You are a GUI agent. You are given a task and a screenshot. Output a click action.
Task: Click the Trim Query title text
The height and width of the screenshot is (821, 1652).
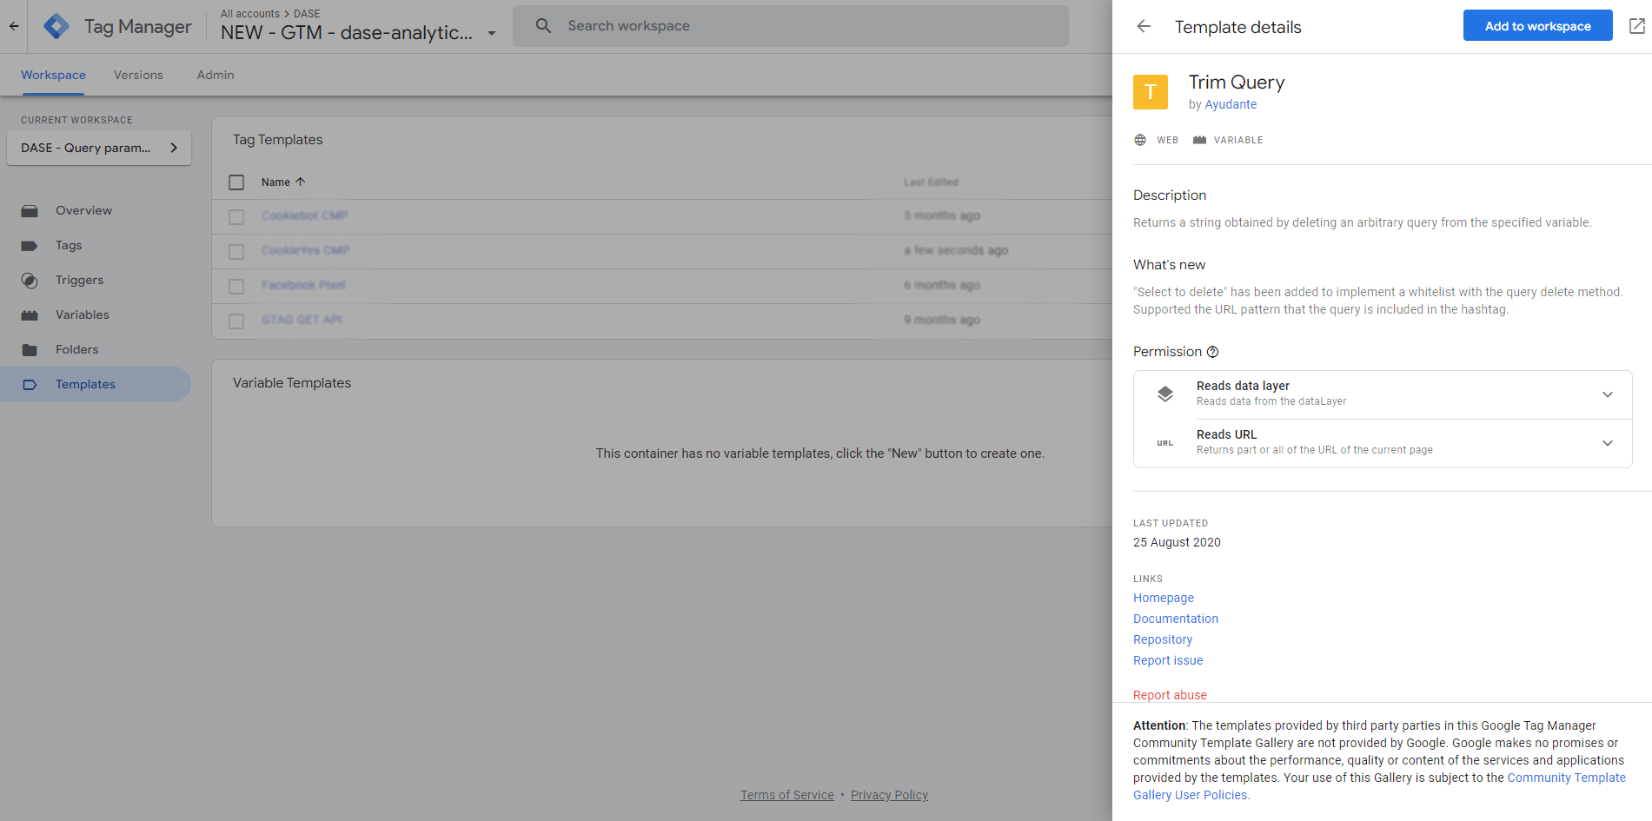pos(1237,82)
